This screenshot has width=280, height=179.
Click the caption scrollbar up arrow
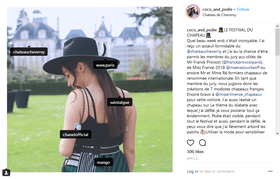coord(277,26)
